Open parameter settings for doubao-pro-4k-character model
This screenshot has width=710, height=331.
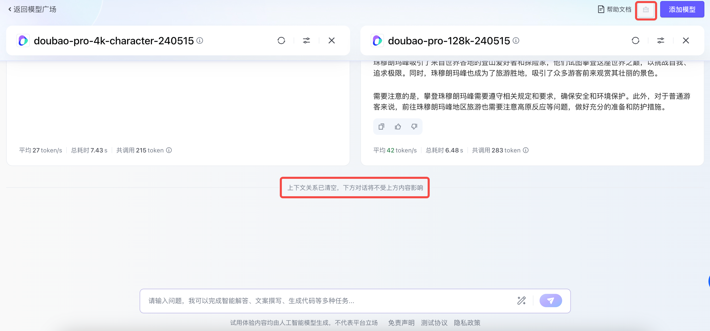[306, 41]
